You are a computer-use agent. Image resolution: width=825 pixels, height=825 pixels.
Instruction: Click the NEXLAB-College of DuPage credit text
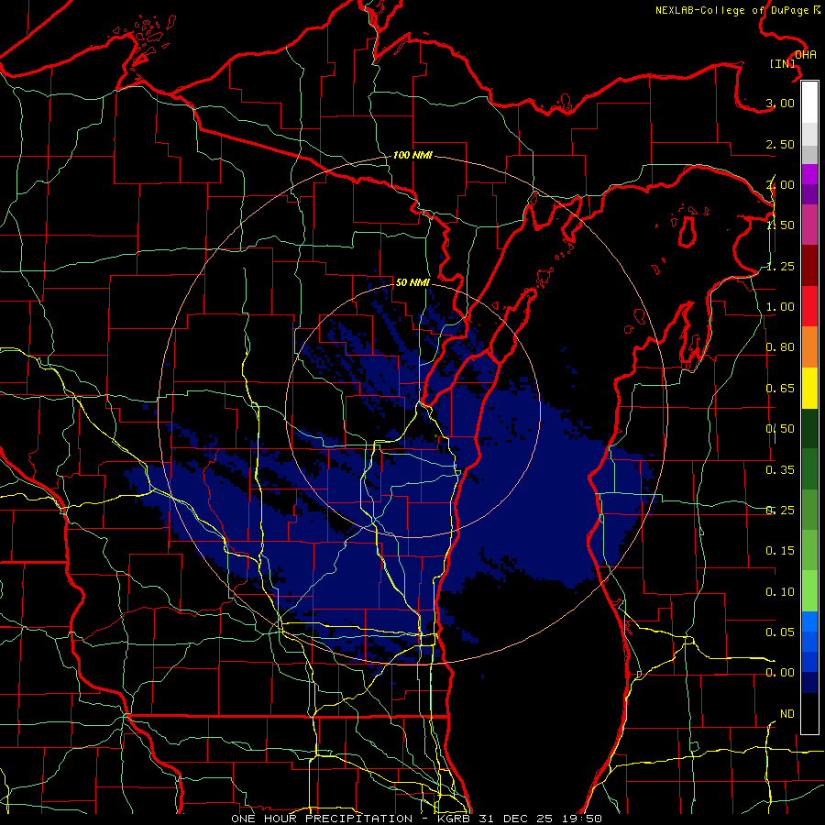pyautogui.click(x=731, y=10)
